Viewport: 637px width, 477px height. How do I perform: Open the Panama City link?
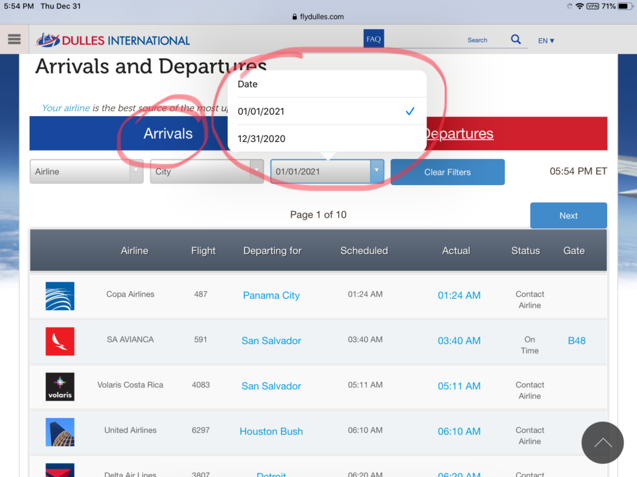pos(271,295)
